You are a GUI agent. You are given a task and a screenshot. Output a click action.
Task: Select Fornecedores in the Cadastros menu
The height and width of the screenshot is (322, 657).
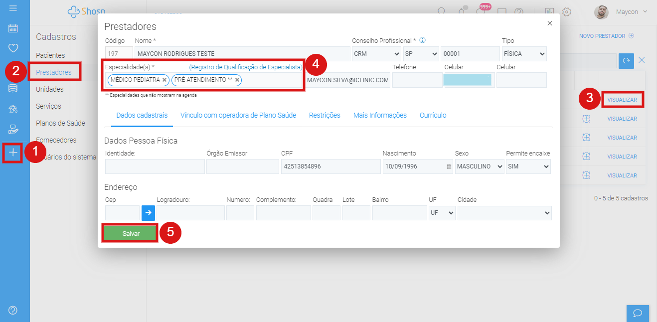pos(56,140)
